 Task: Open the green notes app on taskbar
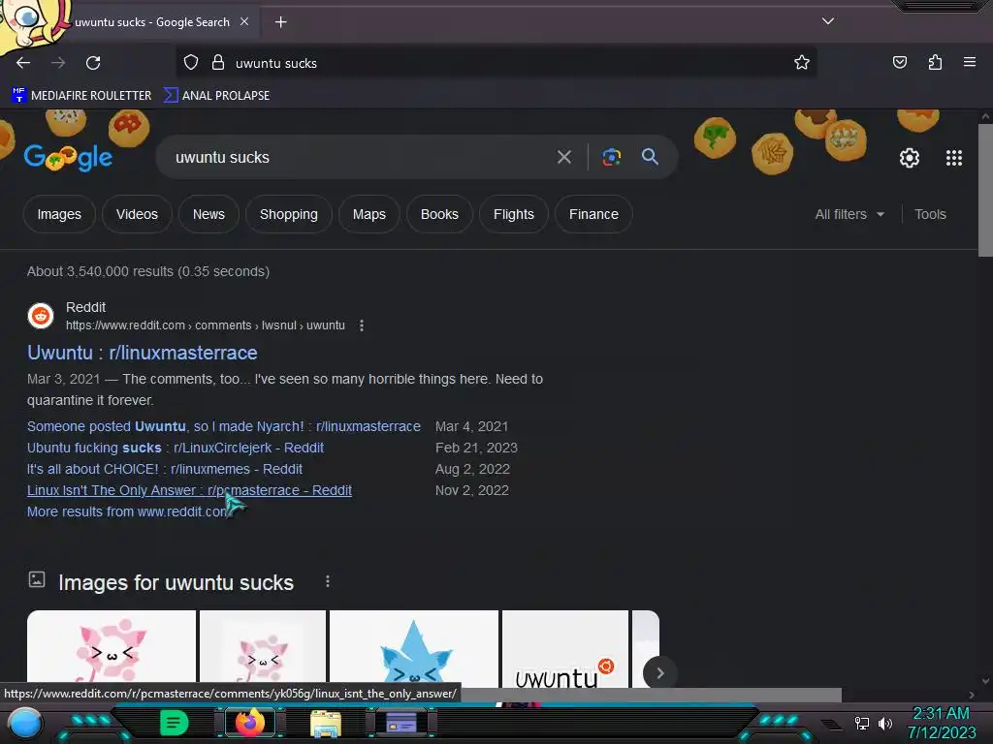174,723
